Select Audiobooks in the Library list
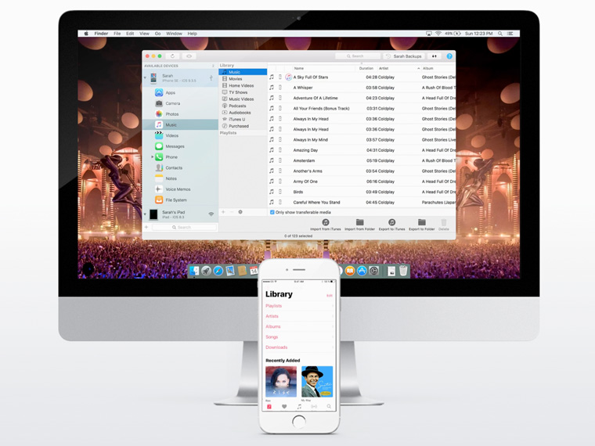 [243, 113]
